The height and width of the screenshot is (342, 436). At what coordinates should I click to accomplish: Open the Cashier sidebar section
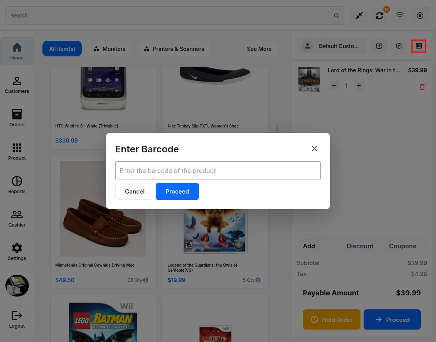tap(17, 218)
